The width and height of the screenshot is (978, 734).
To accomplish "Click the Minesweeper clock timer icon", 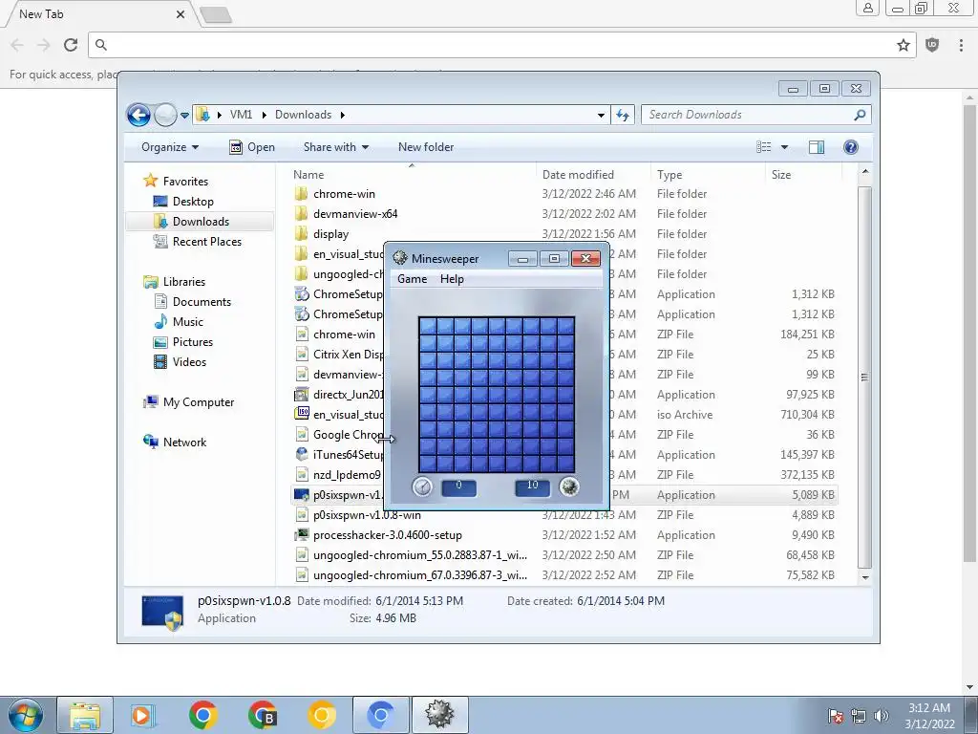I will 422,486.
